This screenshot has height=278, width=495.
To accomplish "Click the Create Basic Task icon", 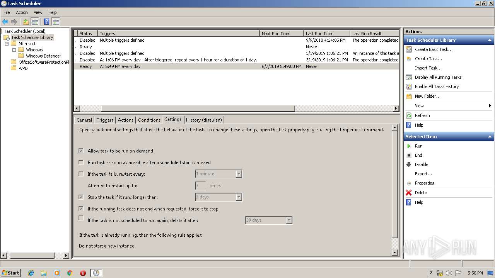I will pyautogui.click(x=409, y=49).
